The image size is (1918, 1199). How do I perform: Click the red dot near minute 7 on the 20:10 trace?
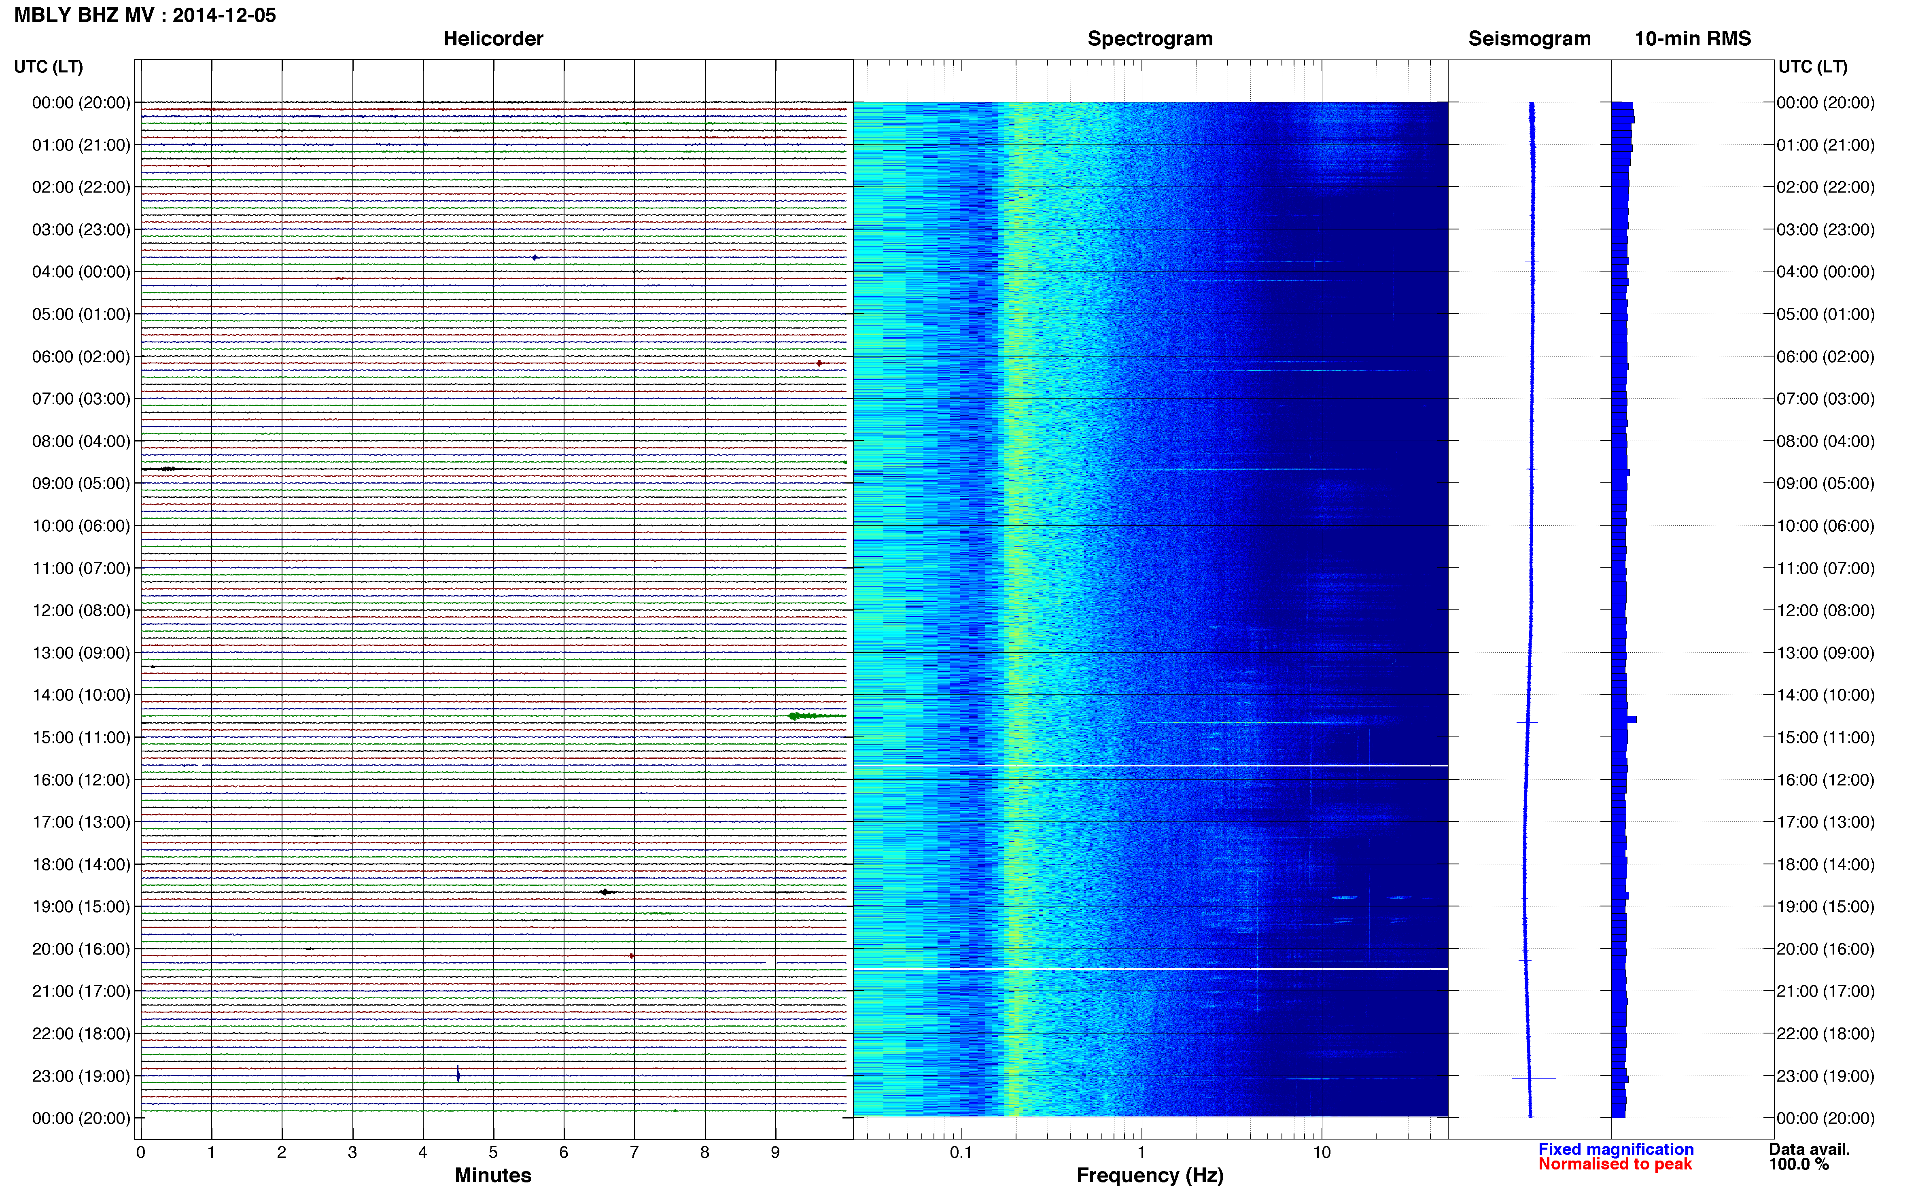pyautogui.click(x=631, y=955)
